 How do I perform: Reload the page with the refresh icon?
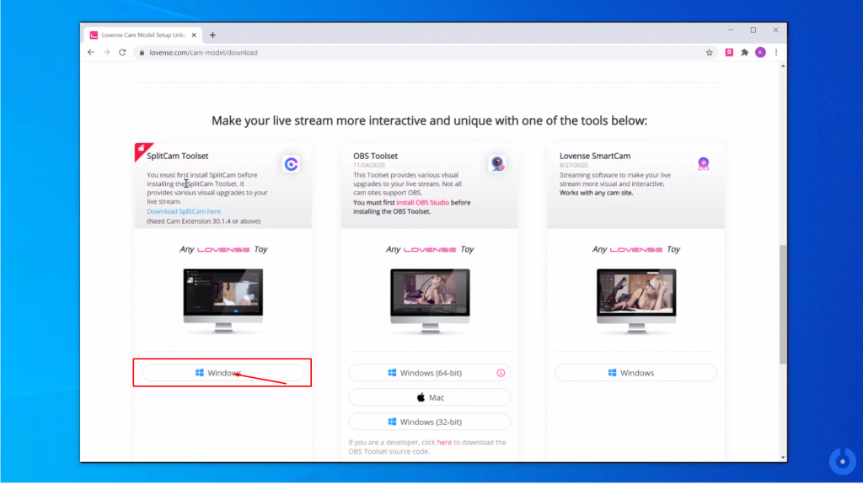coord(122,52)
